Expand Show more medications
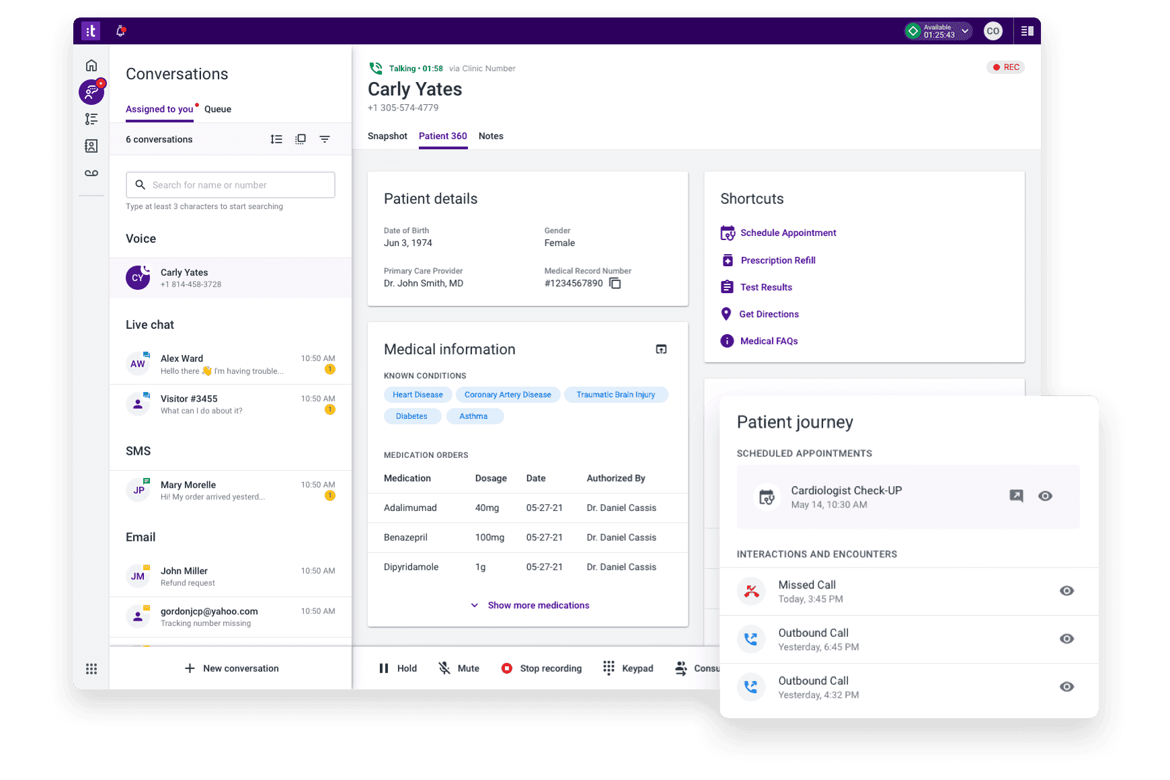This screenshot has width=1170, height=780. click(x=530, y=605)
